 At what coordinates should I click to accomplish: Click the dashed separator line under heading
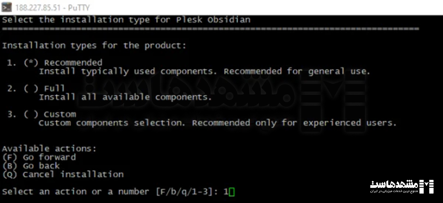(211, 29)
